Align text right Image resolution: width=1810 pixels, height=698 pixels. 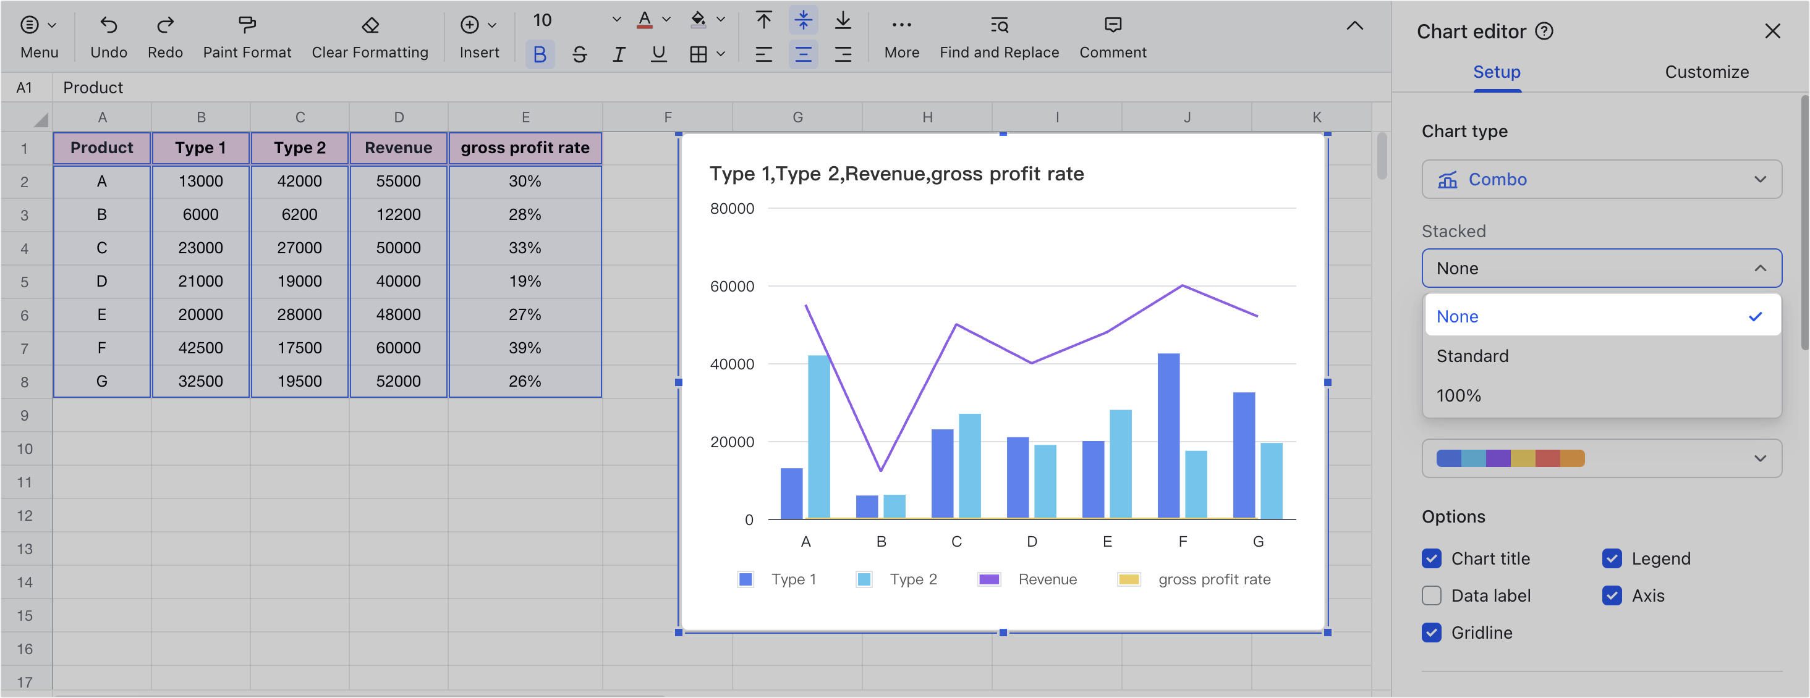[x=843, y=54]
